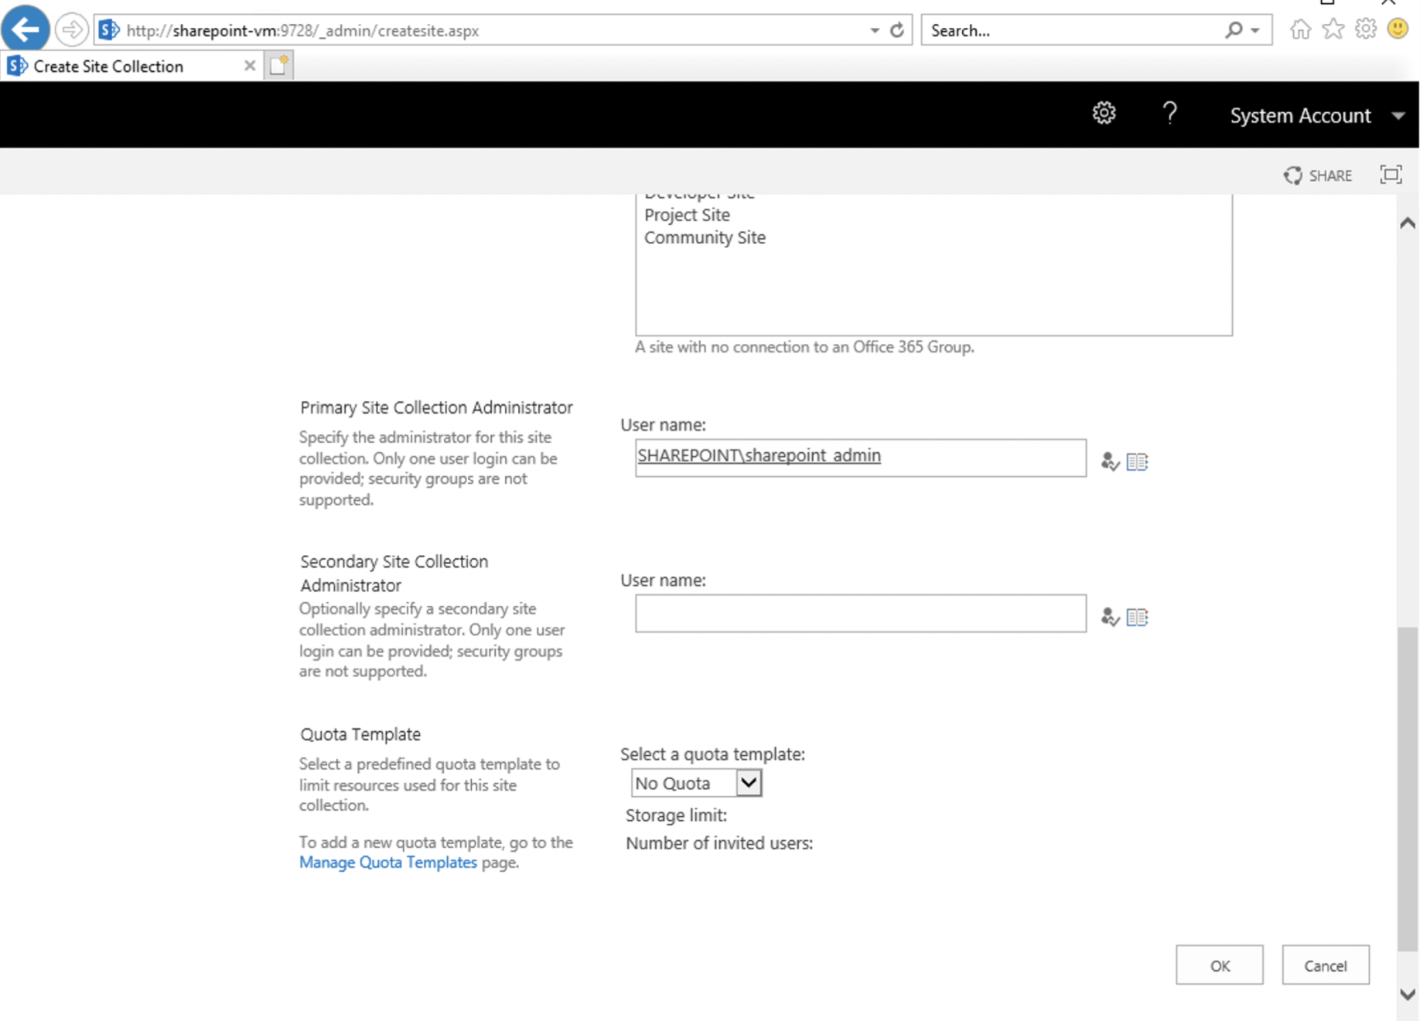The image size is (1420, 1021).
Task: Go back using browser back arrow
Action: (26, 30)
